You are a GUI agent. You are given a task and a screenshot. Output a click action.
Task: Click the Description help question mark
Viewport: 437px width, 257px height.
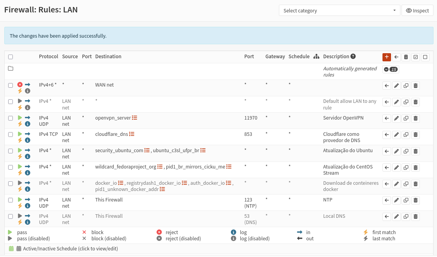click(353, 56)
